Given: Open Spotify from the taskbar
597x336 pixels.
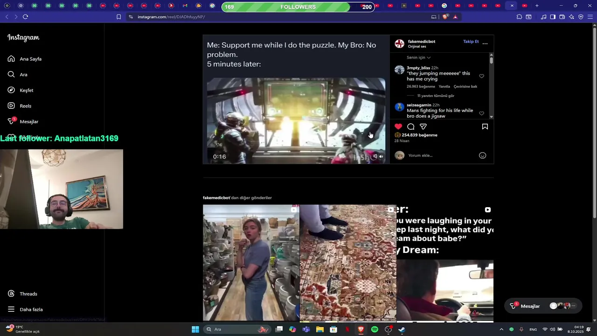Looking at the screenshot, I should pos(375,329).
